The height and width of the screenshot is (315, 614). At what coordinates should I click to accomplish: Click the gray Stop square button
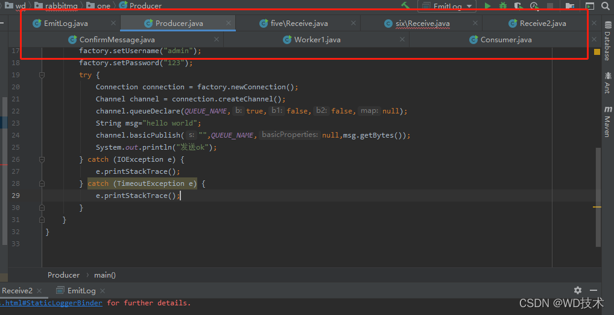tap(550, 5)
